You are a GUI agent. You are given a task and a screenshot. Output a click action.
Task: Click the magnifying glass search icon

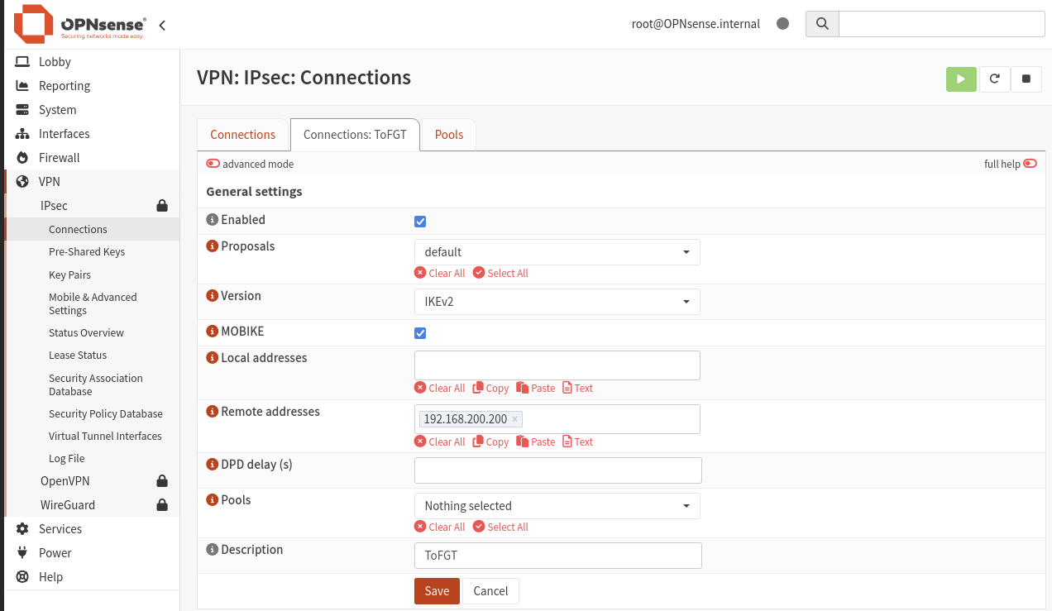pyautogui.click(x=822, y=24)
